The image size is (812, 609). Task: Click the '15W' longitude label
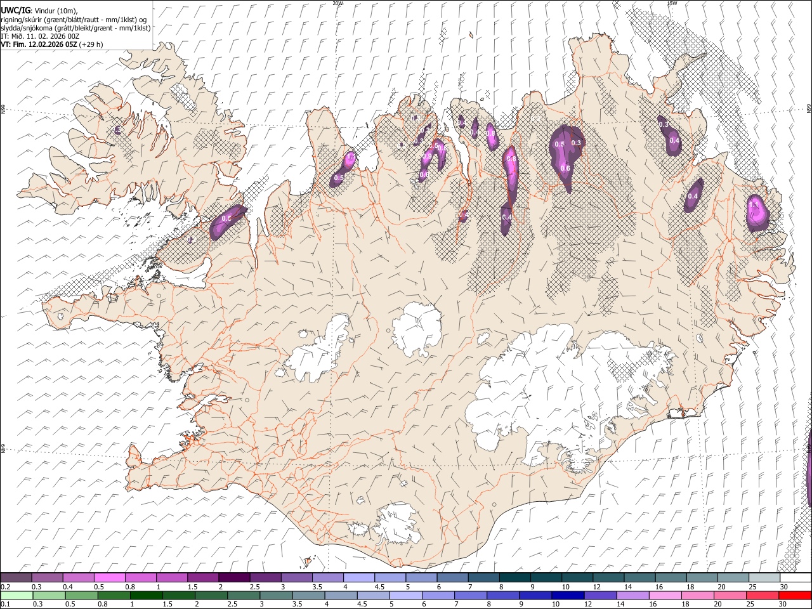672,3
